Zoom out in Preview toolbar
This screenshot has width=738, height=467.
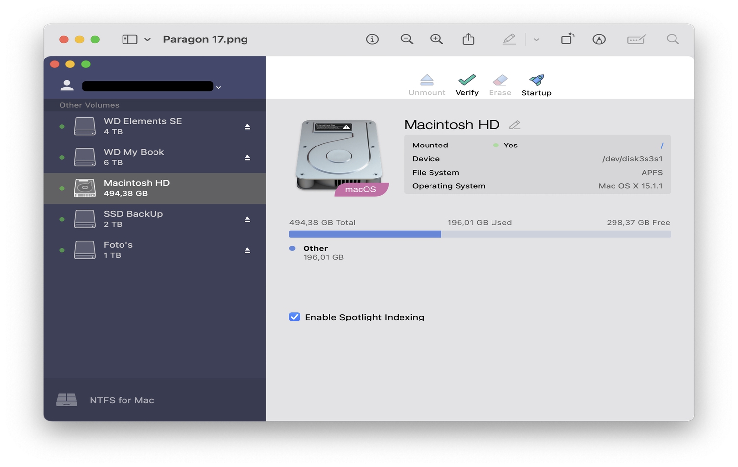407,39
